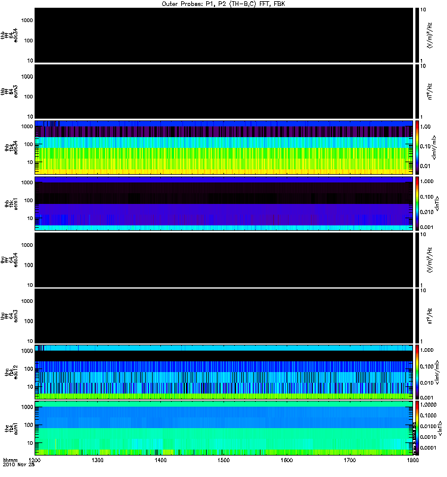Image resolution: width=447 pixels, height=477 pixels.
Task: Click the '1400' time axis label
Action: point(160,460)
